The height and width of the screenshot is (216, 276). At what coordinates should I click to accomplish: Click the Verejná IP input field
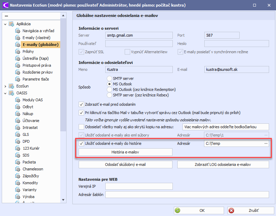pyautogui.click(x=139, y=187)
